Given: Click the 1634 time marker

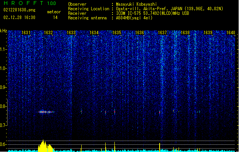Looking at the screenshot, I should [94, 33].
